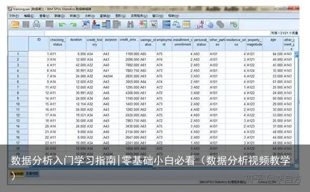Click the Undo green arrow icon
310x192 pixels.
click(62, 25)
